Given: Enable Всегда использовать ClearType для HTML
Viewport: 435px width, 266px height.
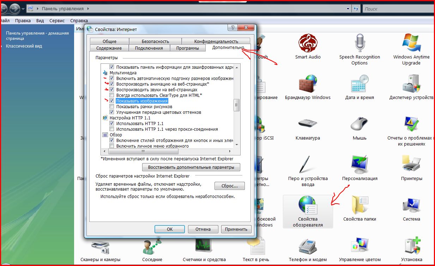Looking at the screenshot, I should 112,95.
